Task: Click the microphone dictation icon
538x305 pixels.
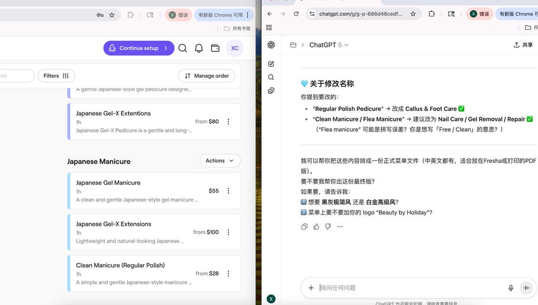Action: [511, 288]
